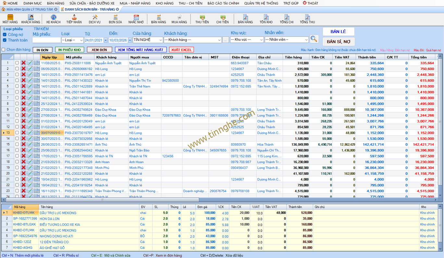The width and height of the screenshot is (444, 258).
Task: Open the Cửa hàng TÍN NGHỆ dropdown
Action: tap(148, 40)
